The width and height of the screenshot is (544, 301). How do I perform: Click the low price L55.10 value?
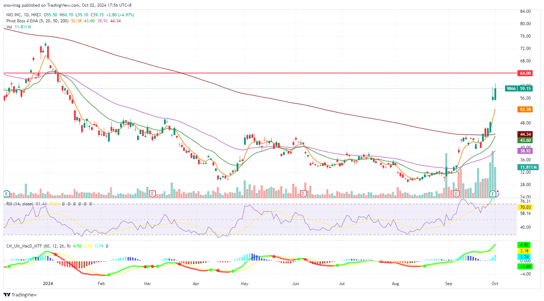(x=82, y=15)
